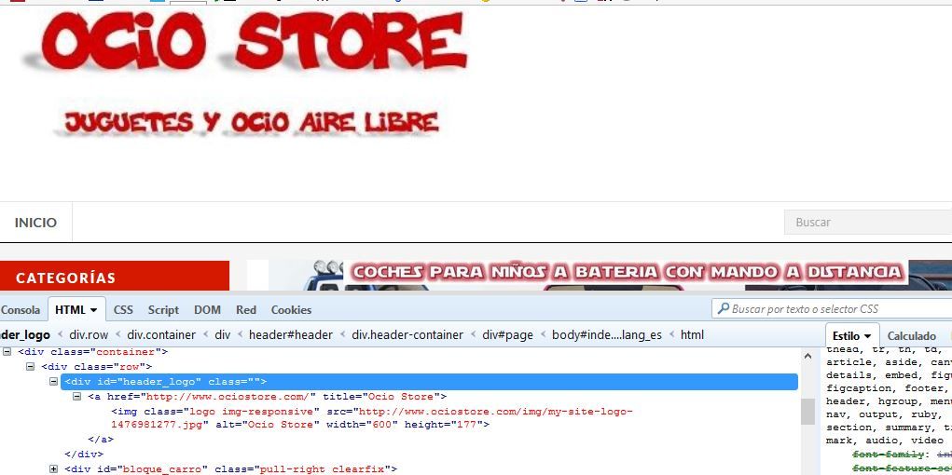Click the http://www.ociostore.com/ href value
952x475 pixels.
pos(228,397)
